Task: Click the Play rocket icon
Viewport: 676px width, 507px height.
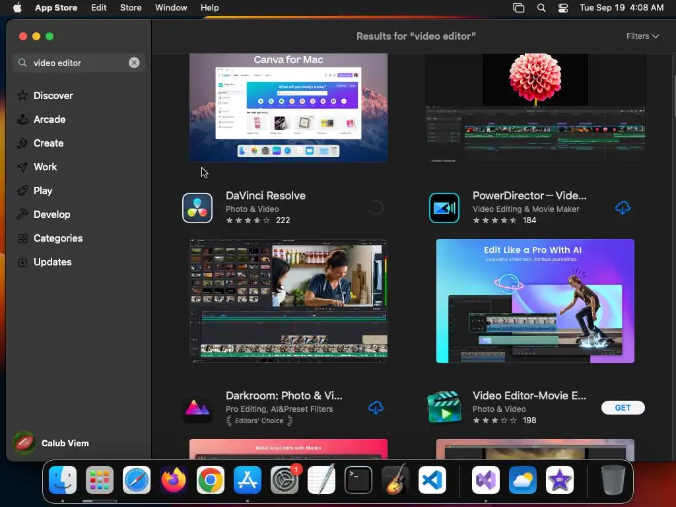Action: [22, 191]
